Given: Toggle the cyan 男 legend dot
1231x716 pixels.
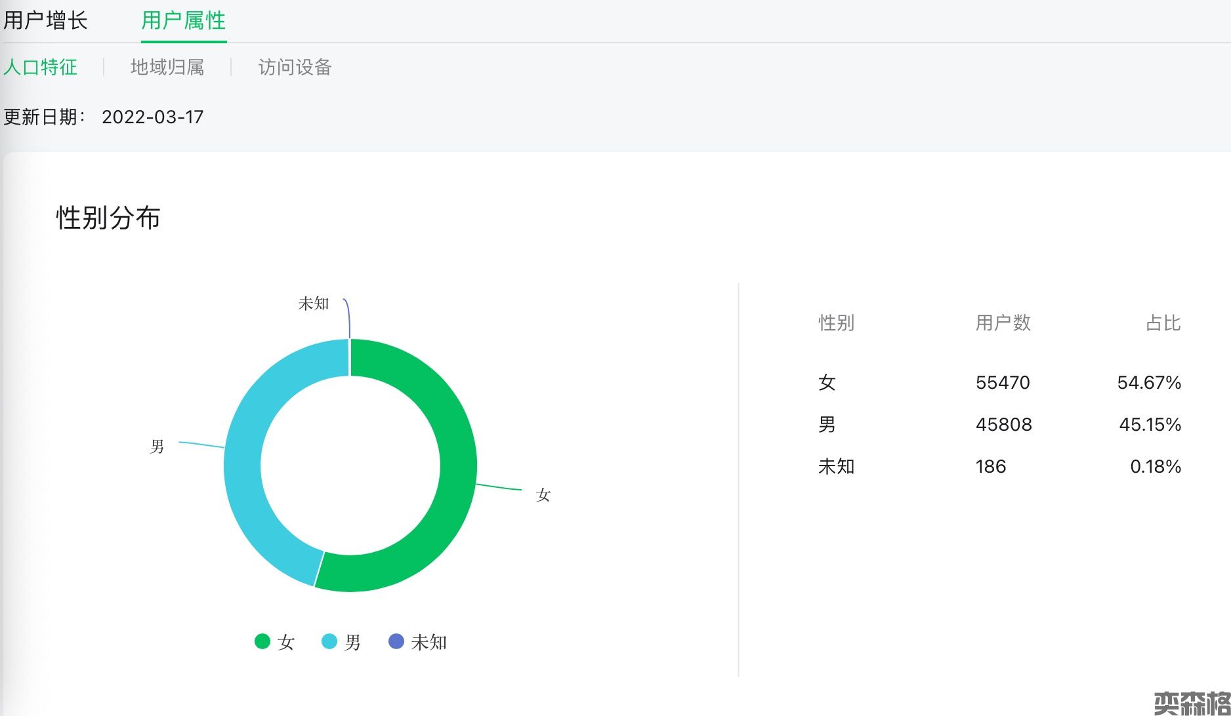Looking at the screenshot, I should [x=329, y=641].
